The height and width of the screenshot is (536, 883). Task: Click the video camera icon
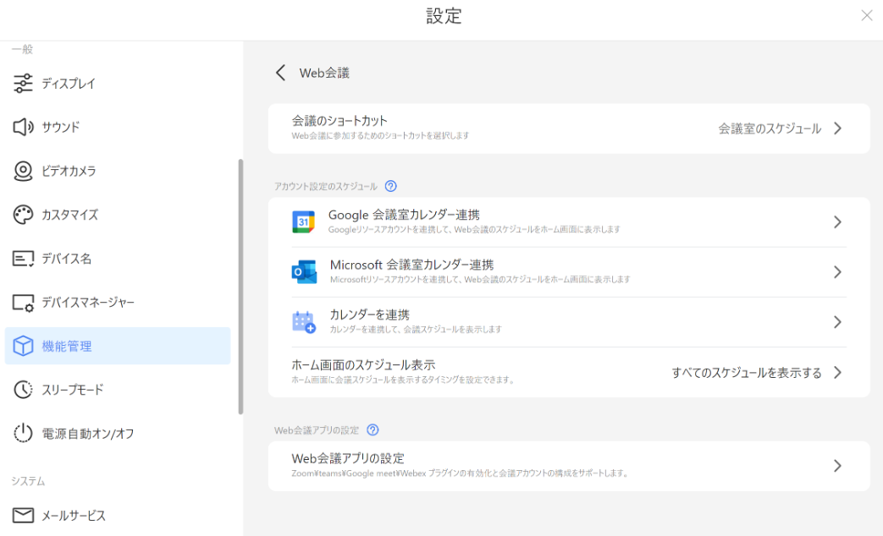point(24,171)
